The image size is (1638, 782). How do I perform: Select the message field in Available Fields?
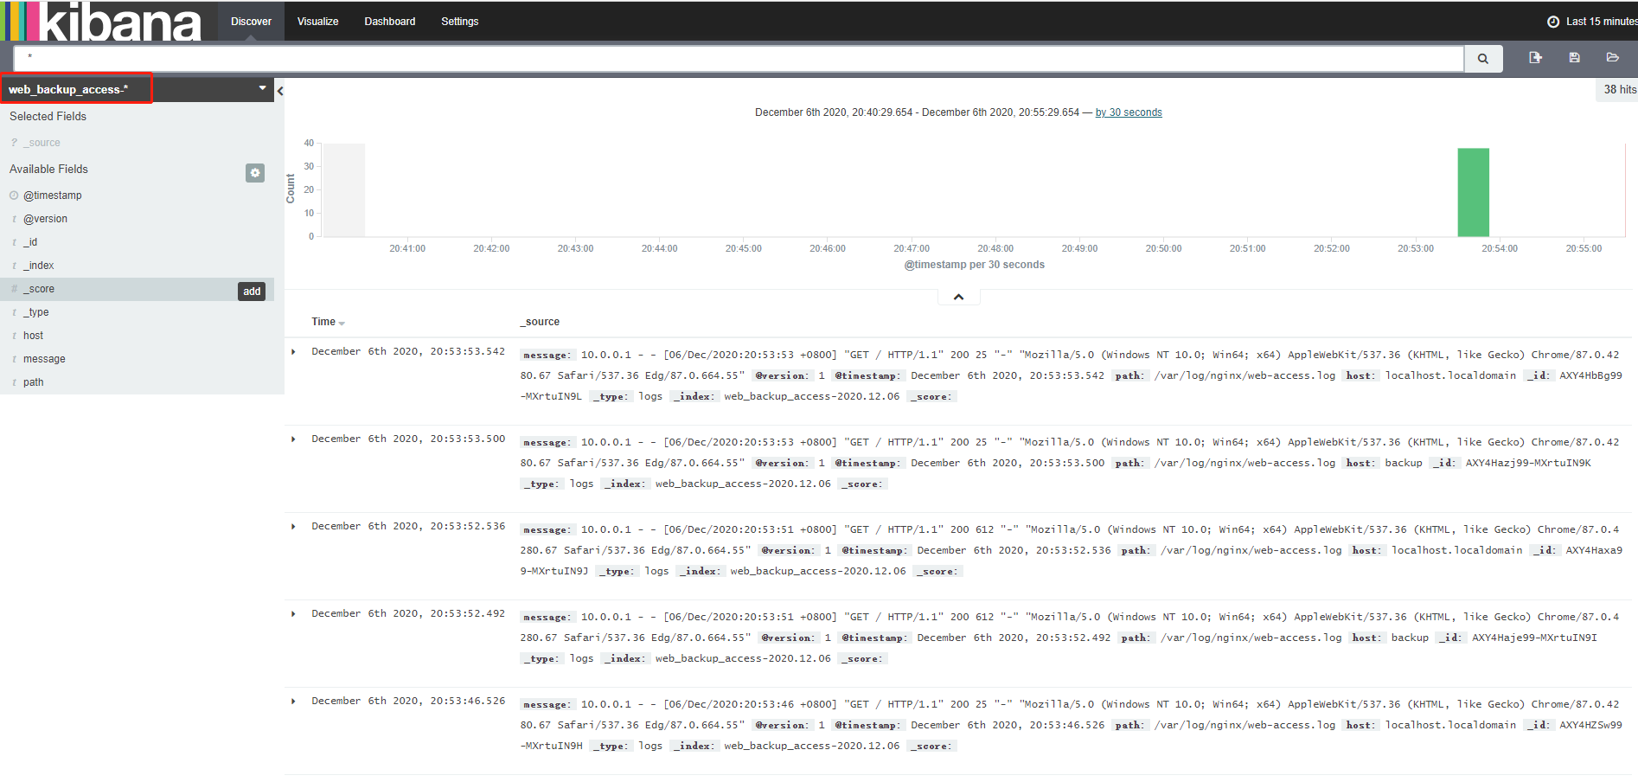pyautogui.click(x=44, y=359)
